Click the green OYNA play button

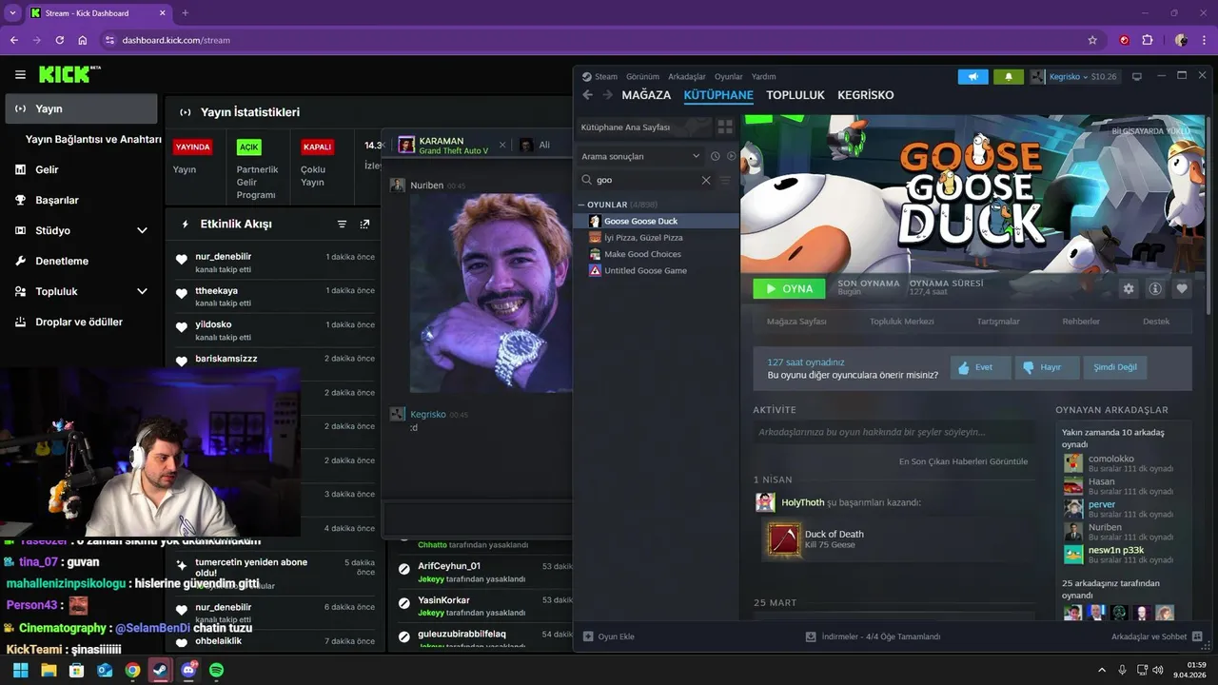789,288
